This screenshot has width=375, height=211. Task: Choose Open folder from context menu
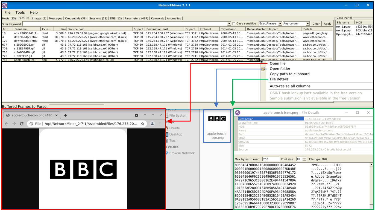(280, 69)
